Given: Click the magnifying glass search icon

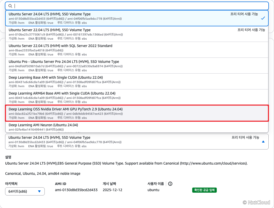Looking at the screenshot, I should [x=10, y=6].
